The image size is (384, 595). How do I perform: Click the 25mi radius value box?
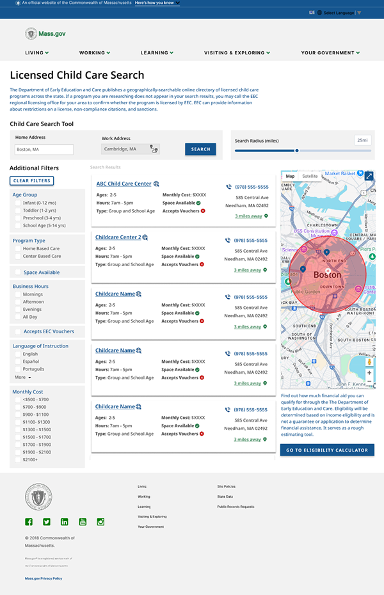point(362,140)
